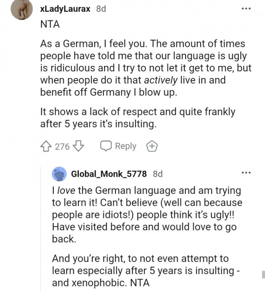Click the speech bubble Reply button
The width and height of the screenshot is (265, 291).
pyautogui.click(x=118, y=146)
